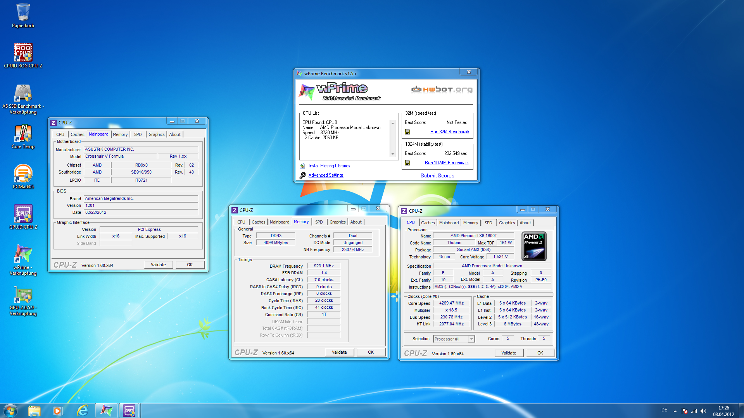Click the AMD Phenom II processor logo

tap(534, 246)
